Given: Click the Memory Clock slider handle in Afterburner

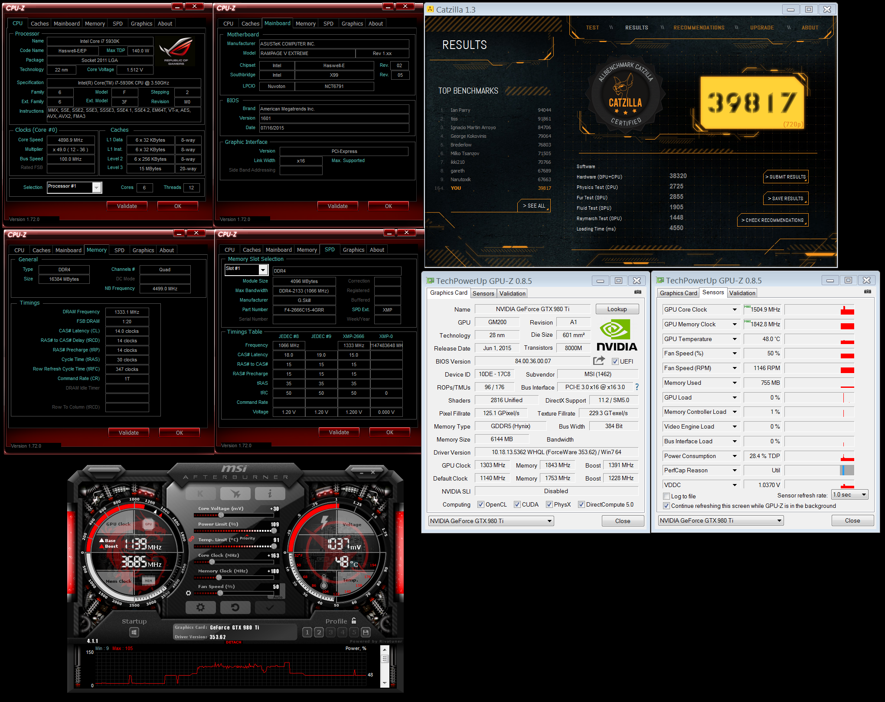Looking at the screenshot, I should point(218,578).
